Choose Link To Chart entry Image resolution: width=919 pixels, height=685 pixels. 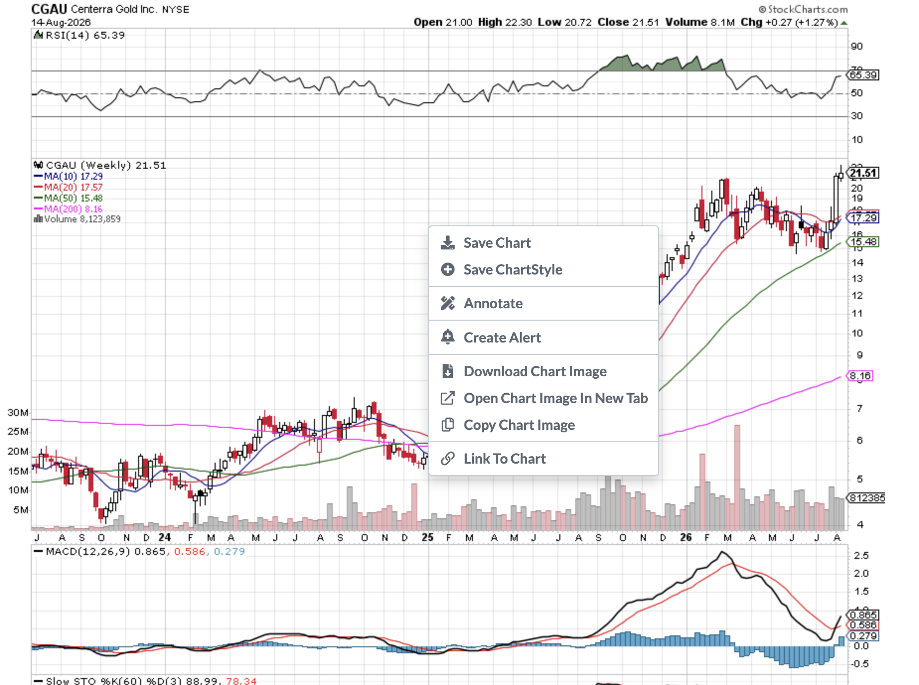543,459
